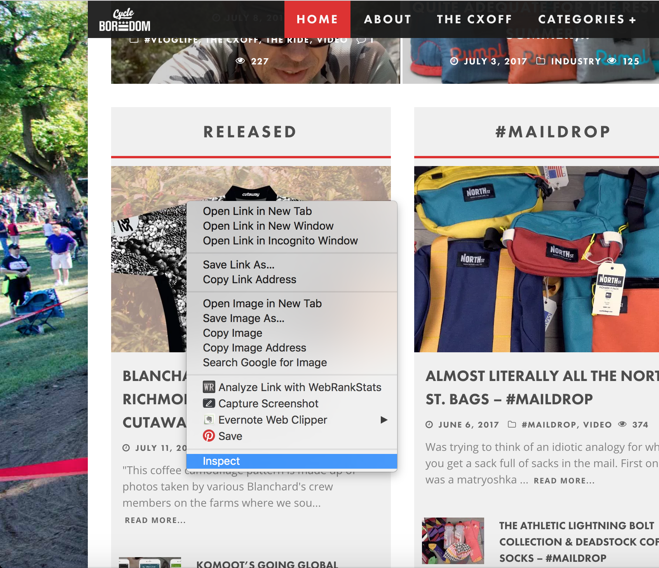Click the Capture Screenshot pencil icon
659x568 pixels.
pos(209,403)
